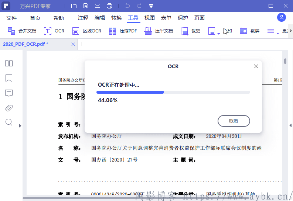Open the bookmarks panel icon
293x201 pixels.
click(x=9, y=78)
